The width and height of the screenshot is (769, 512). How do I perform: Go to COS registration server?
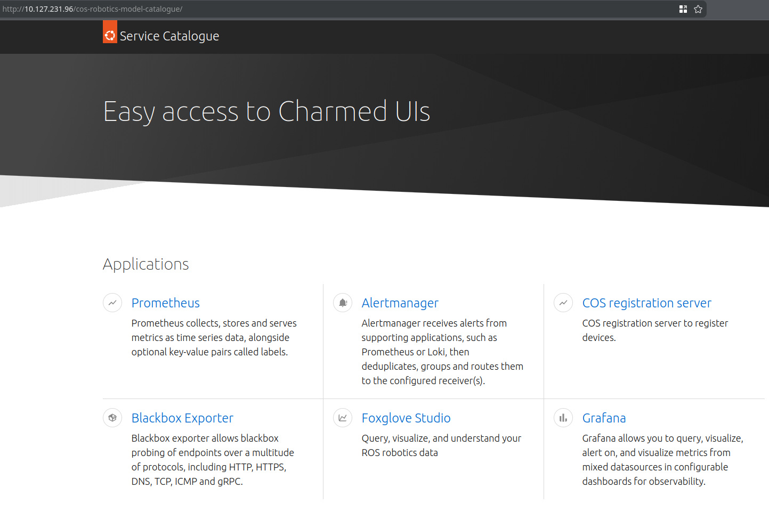pos(646,303)
